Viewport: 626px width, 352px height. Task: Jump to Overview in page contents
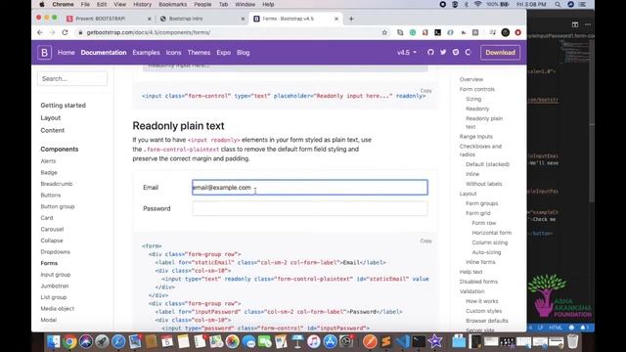click(x=471, y=79)
